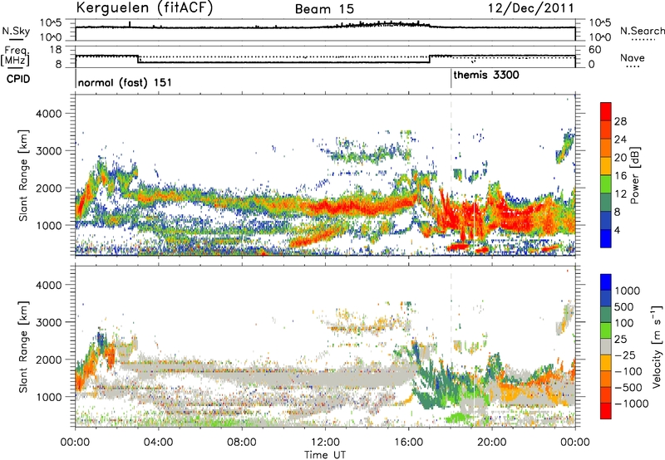Click the date '12/Dec/2011'
The height and width of the screenshot is (460, 665).
[x=531, y=8]
